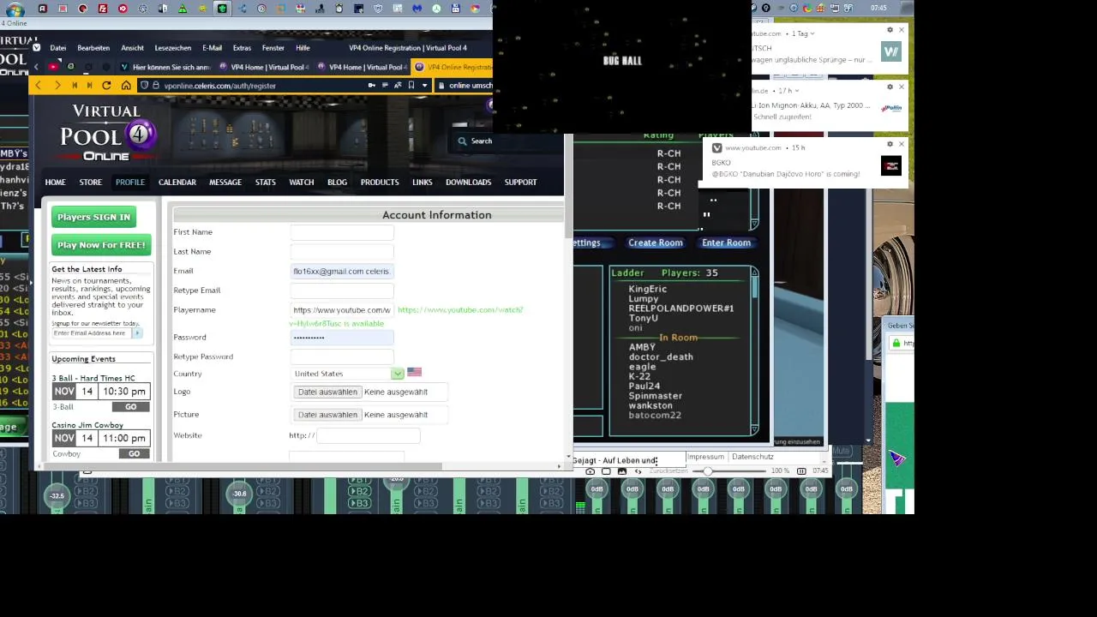The image size is (1097, 617).
Task: Click the Play Now For FREE button
Action: [101, 245]
